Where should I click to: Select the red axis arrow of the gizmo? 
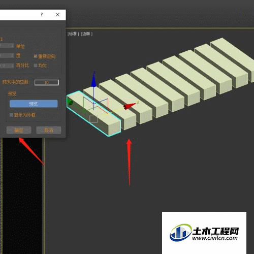tap(130, 106)
